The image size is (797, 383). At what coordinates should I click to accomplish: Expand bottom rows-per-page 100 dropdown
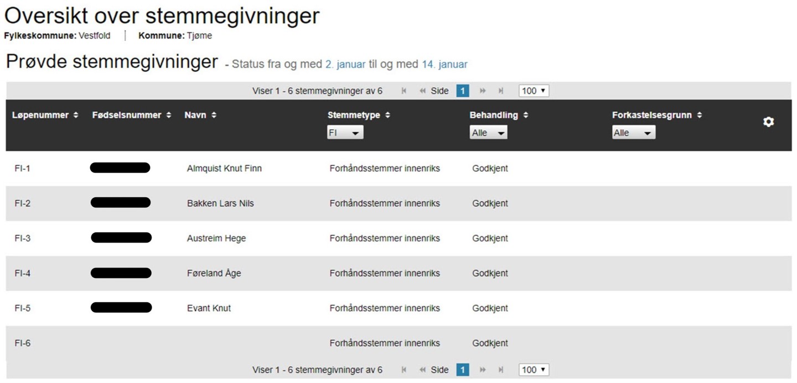tap(534, 370)
